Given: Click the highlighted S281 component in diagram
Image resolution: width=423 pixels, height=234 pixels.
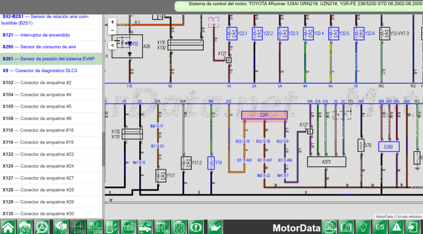Looking at the screenshot, I should click(x=264, y=115).
